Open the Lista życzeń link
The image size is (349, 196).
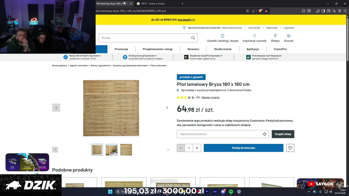point(254,28)
